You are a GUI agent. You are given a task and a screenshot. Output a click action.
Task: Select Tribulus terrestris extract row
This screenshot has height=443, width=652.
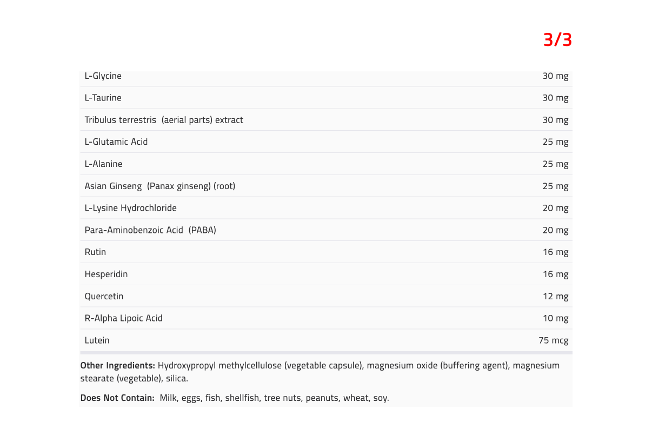point(326,120)
